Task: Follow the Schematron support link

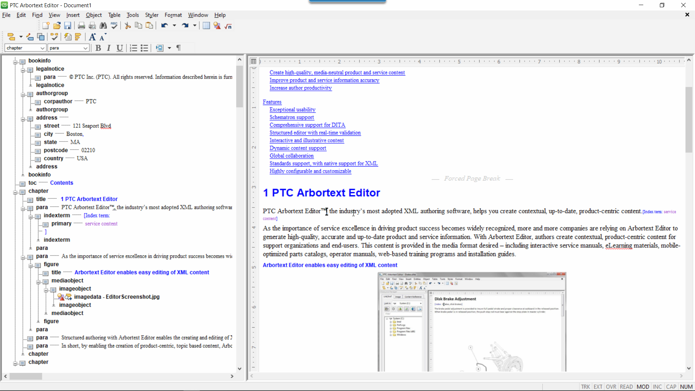Action: (292, 117)
